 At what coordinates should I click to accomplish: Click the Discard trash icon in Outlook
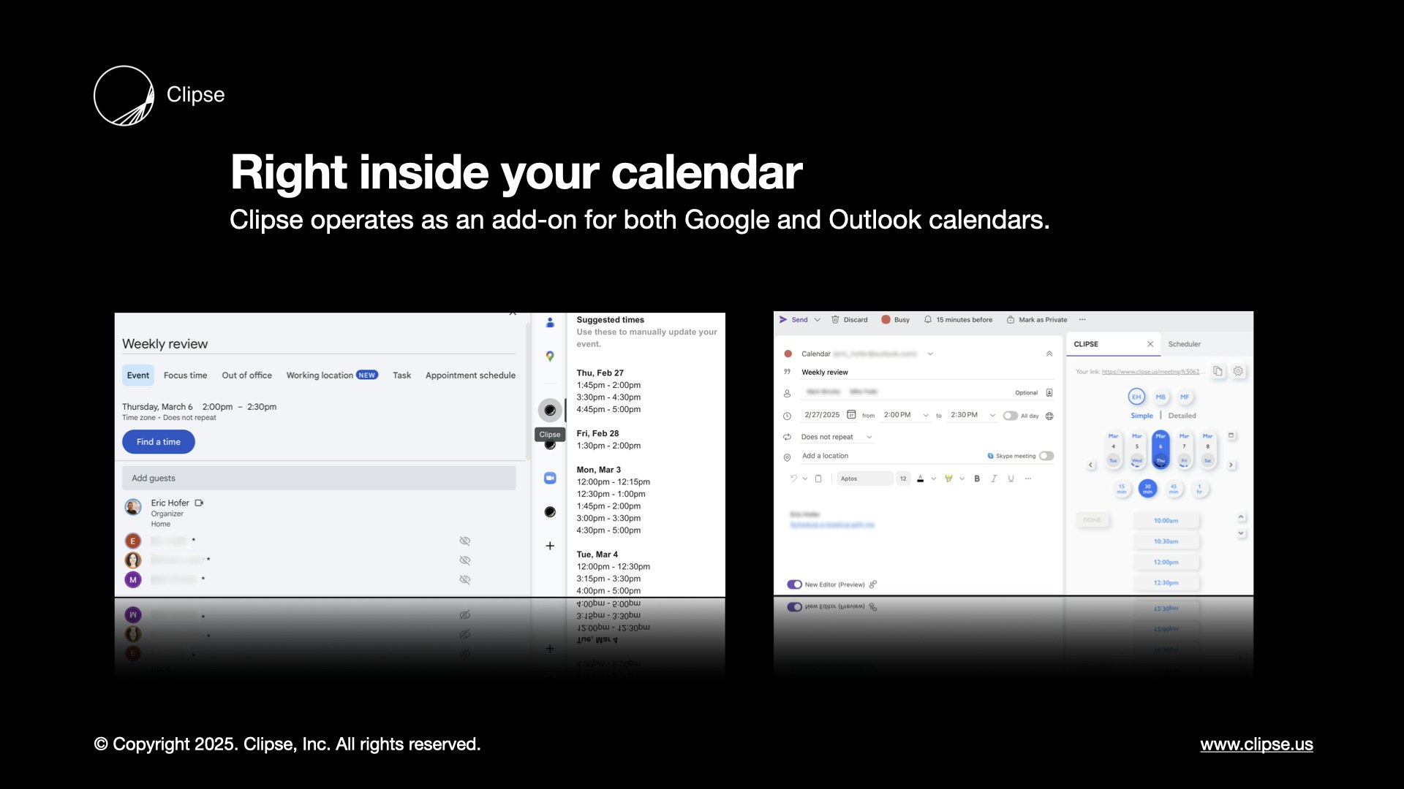tap(835, 319)
